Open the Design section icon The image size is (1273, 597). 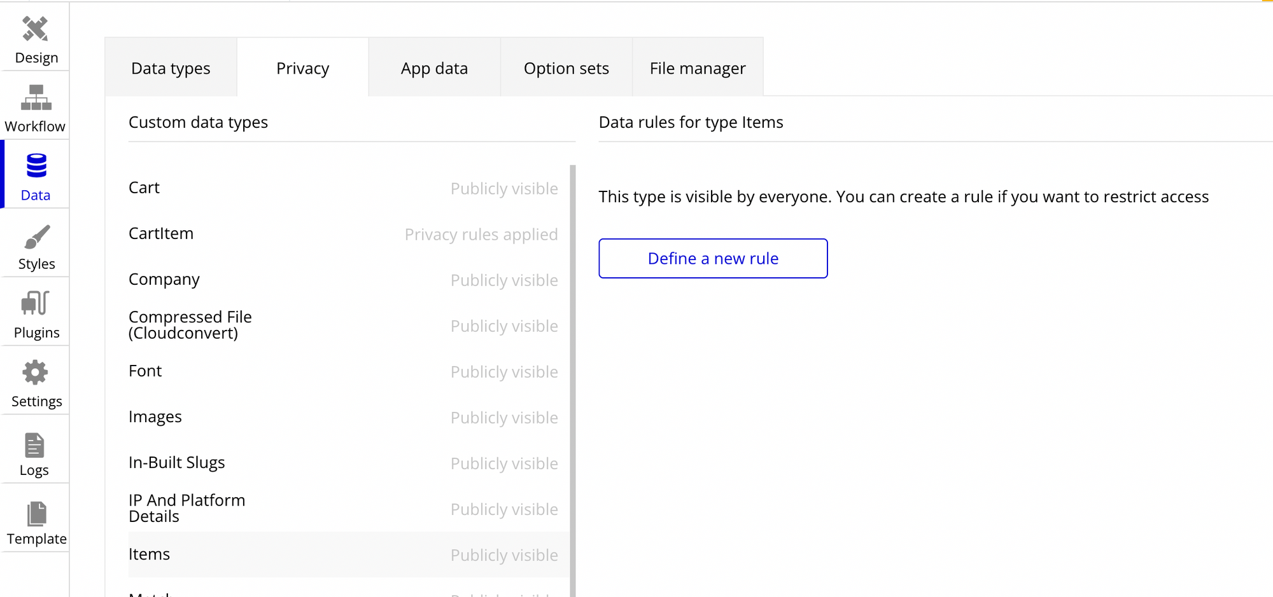click(36, 29)
